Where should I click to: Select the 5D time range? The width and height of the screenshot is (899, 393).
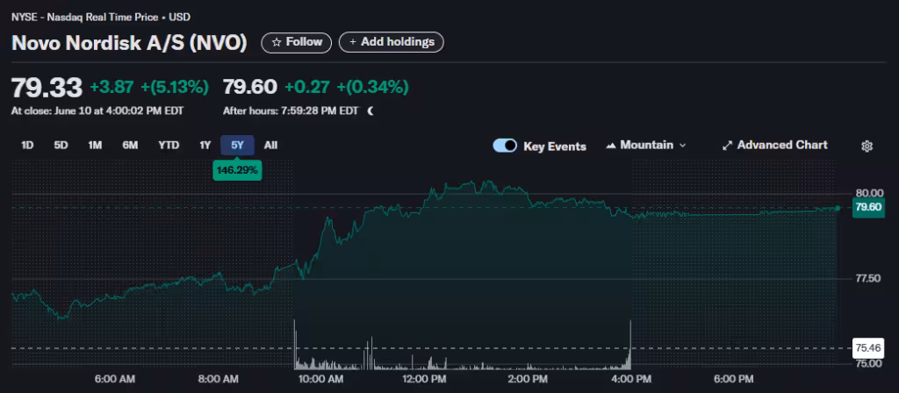61,146
